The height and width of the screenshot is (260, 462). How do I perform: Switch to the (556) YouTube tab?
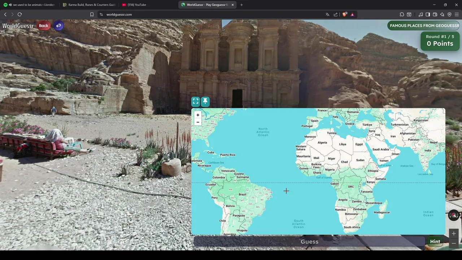pyautogui.click(x=148, y=5)
